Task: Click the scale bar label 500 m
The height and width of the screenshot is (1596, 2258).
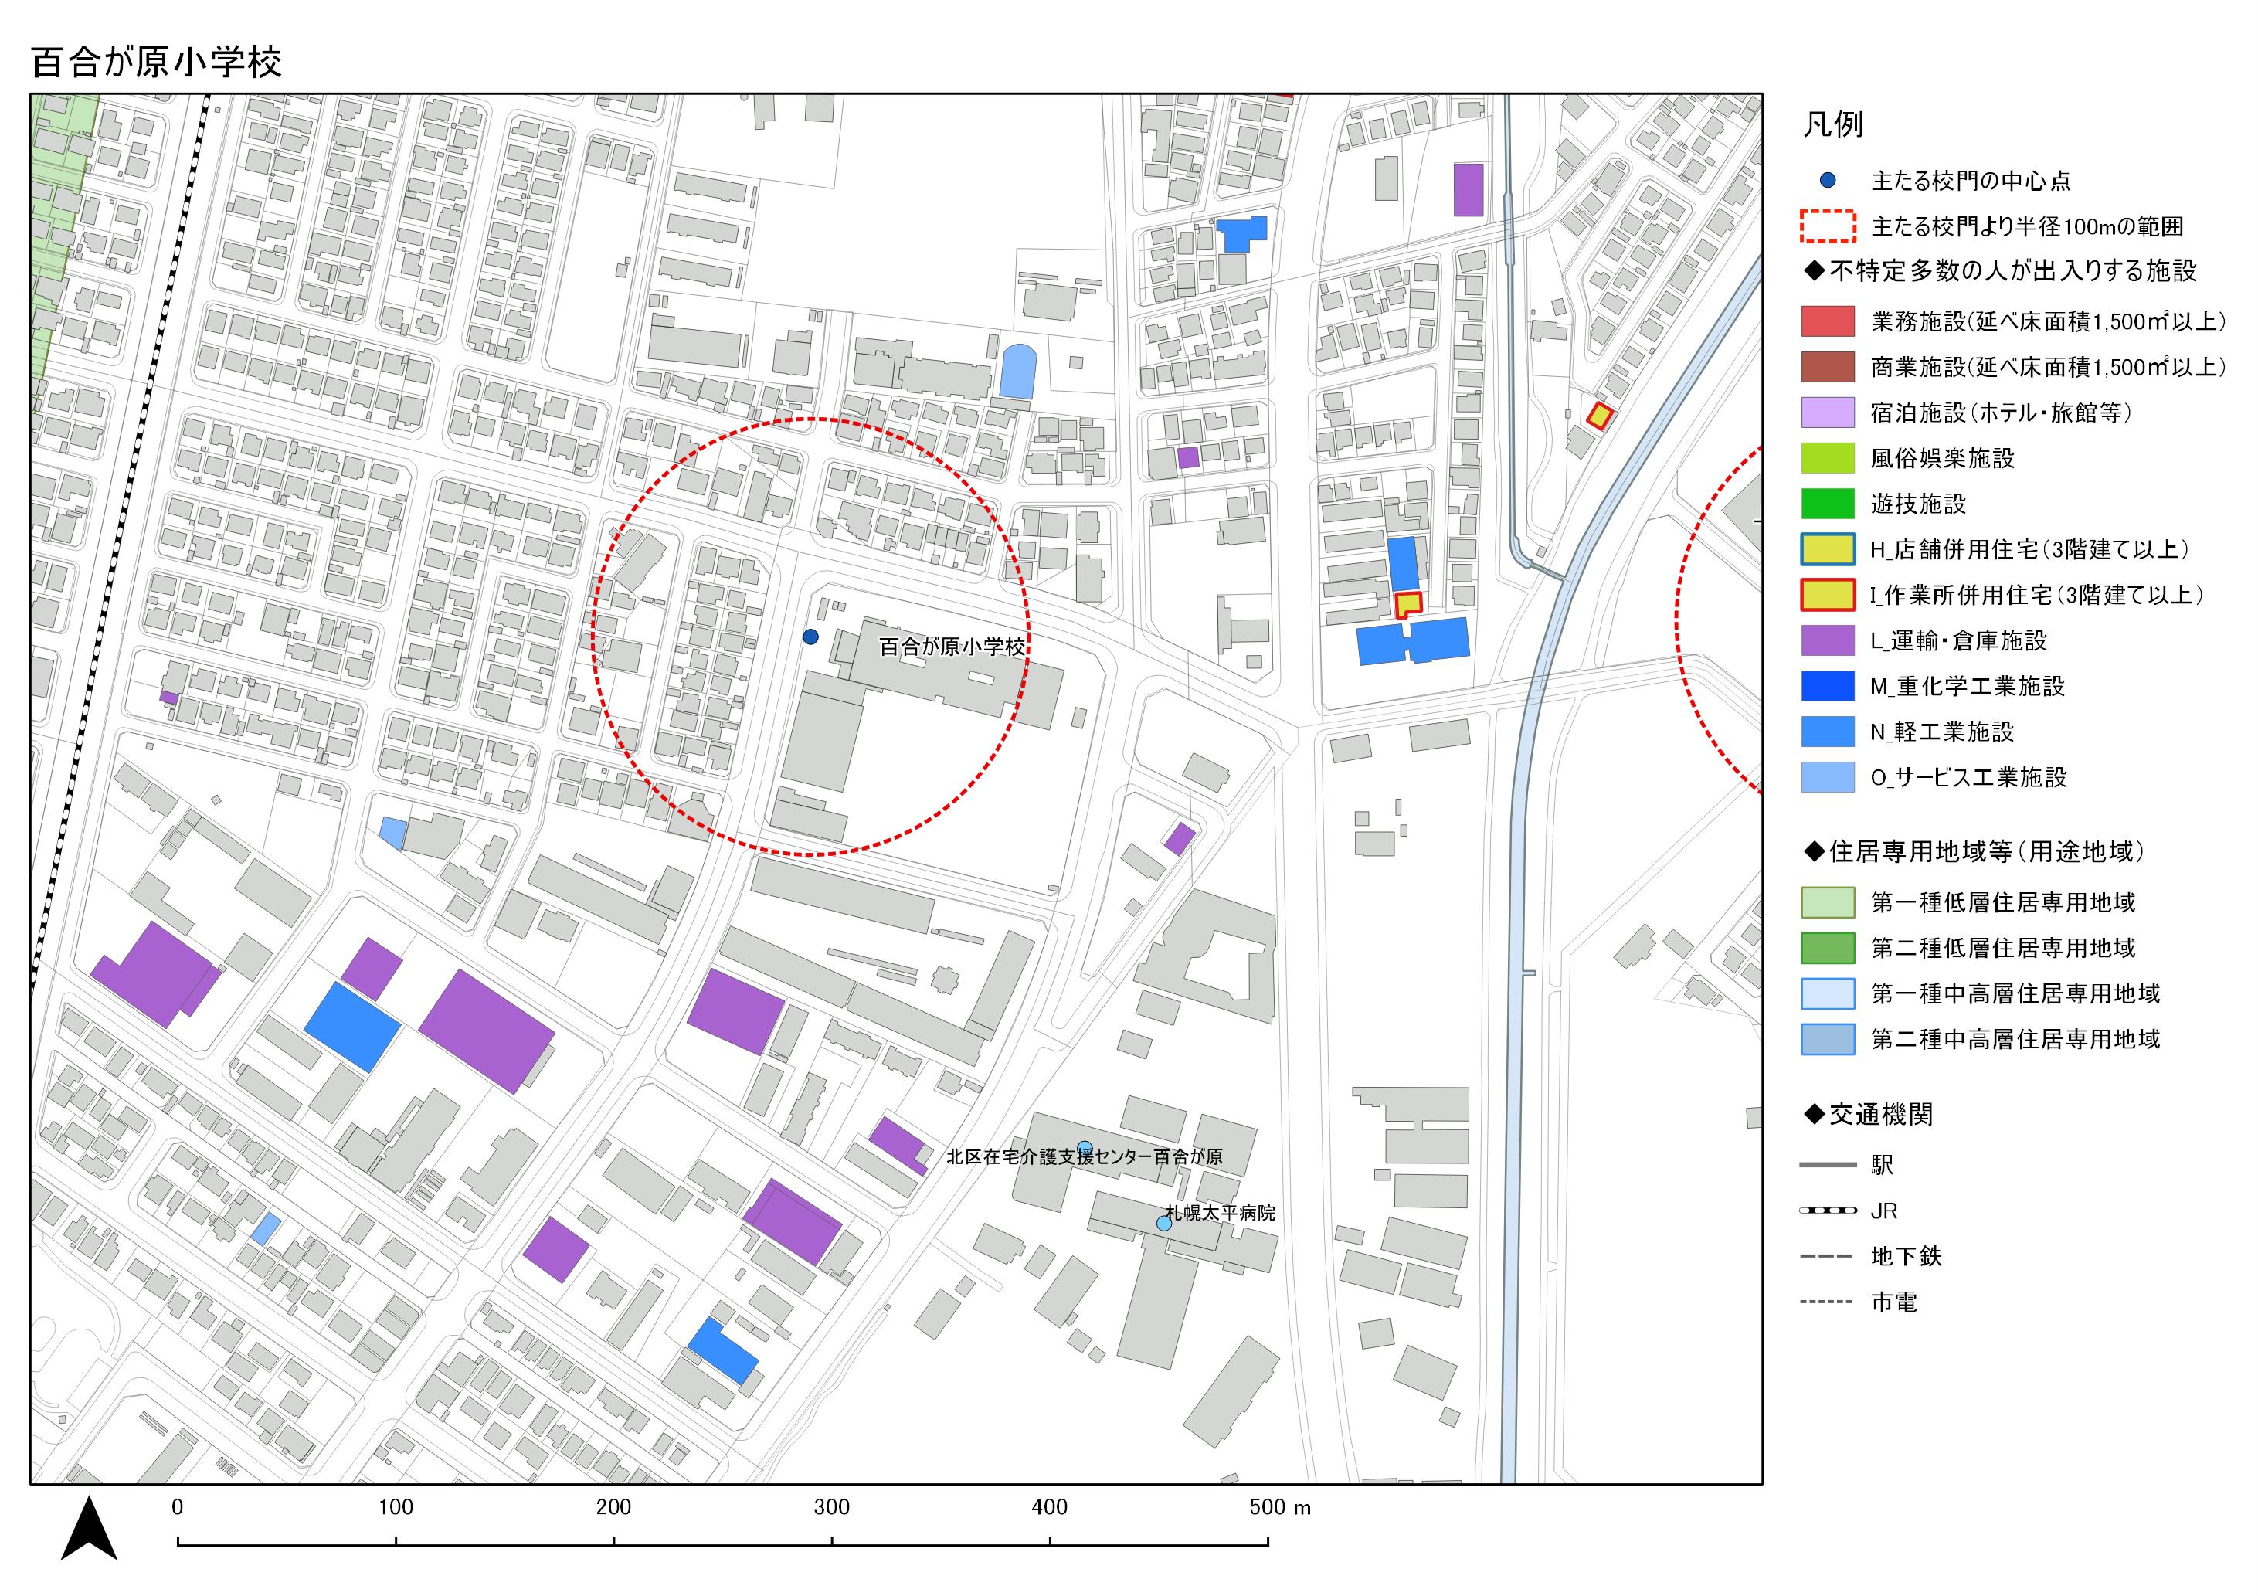Action: (1279, 1507)
